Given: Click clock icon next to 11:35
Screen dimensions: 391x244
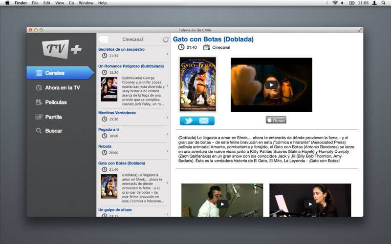Looking at the screenshot, I should point(105,56).
